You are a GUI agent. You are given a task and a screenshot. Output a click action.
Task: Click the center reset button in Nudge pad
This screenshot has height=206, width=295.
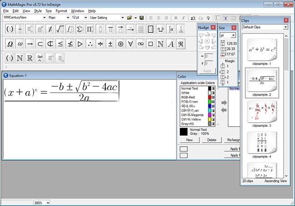click(x=207, y=41)
